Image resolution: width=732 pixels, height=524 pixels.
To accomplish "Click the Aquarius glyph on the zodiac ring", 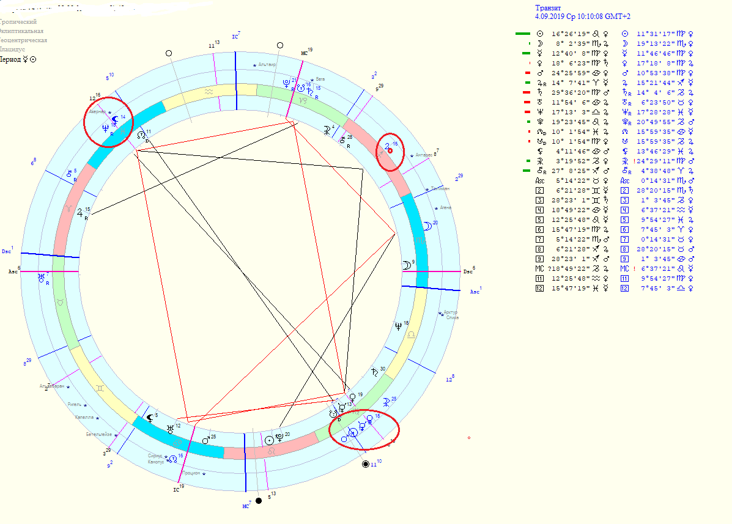I will click(x=209, y=90).
